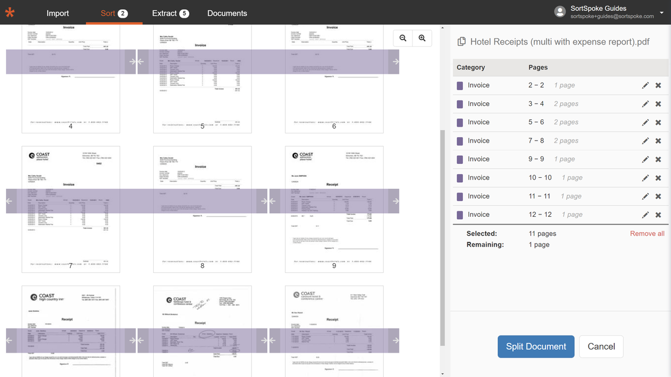Remove the Invoice 11 – 11 row
The height and width of the screenshot is (377, 671).
pos(658,196)
